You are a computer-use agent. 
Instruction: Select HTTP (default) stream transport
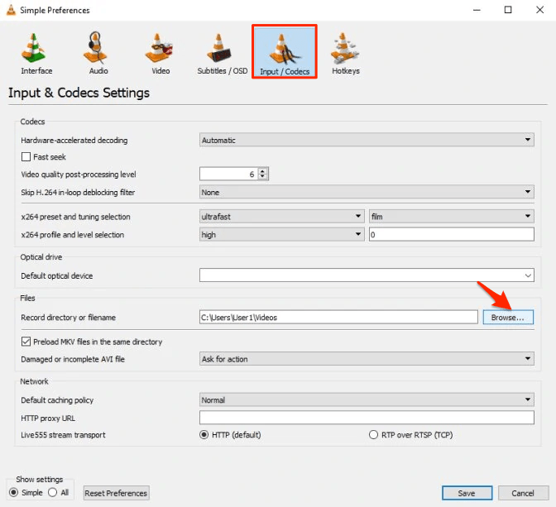204,435
